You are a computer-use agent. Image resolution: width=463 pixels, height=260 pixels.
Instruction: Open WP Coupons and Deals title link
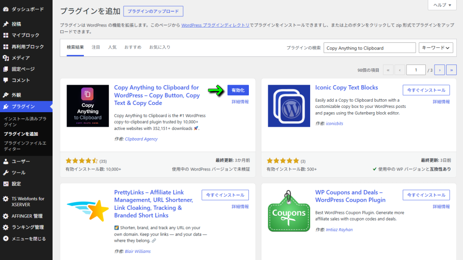coord(350,196)
